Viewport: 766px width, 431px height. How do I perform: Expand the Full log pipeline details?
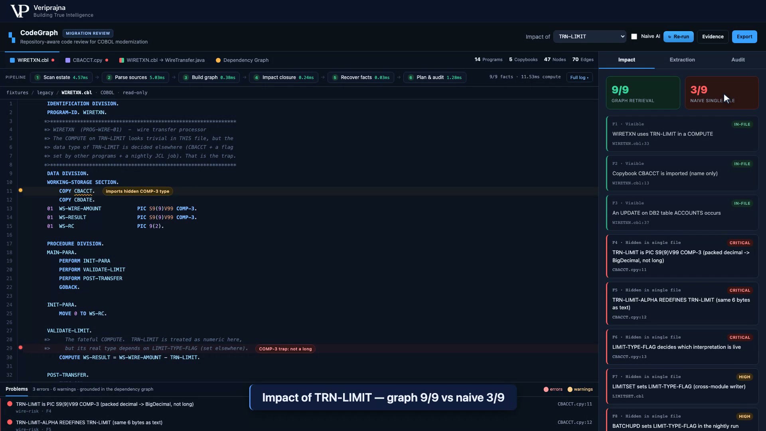[579, 77]
